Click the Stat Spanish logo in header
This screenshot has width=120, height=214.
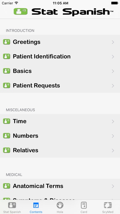(x=63, y=12)
